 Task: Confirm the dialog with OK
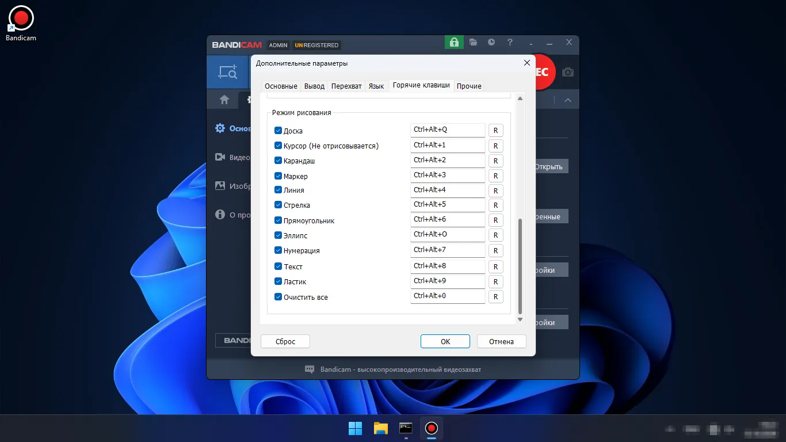pyautogui.click(x=445, y=341)
